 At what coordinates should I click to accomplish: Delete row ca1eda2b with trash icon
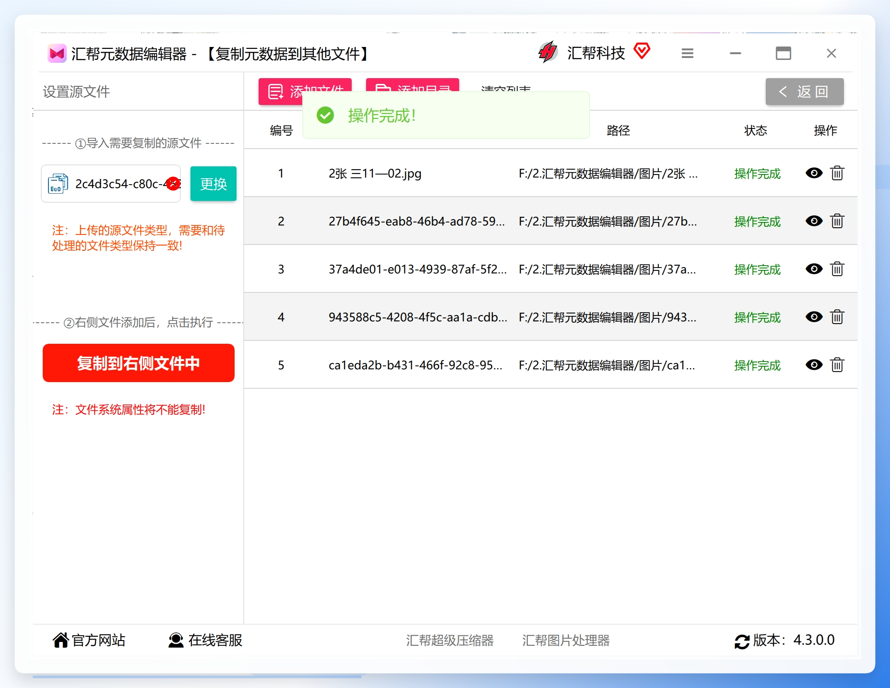pyautogui.click(x=837, y=365)
